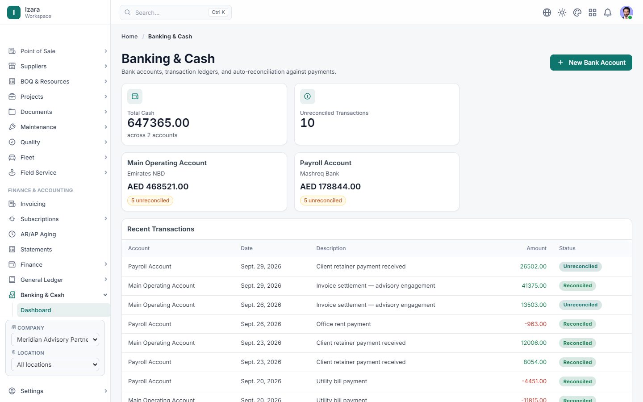Open the user profile avatar
The height and width of the screenshot is (402, 643).
click(626, 13)
